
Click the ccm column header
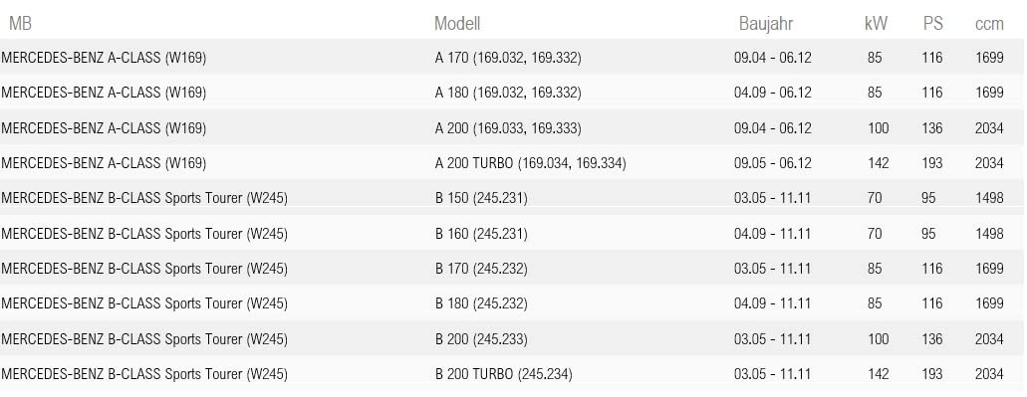click(989, 24)
